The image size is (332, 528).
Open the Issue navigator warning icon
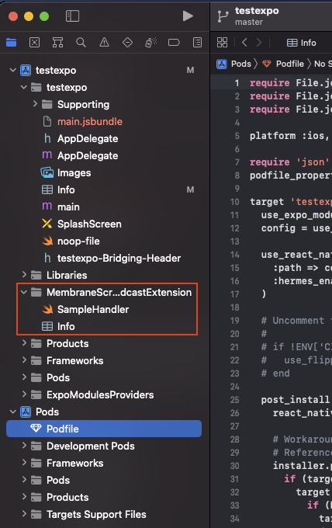[x=104, y=43]
